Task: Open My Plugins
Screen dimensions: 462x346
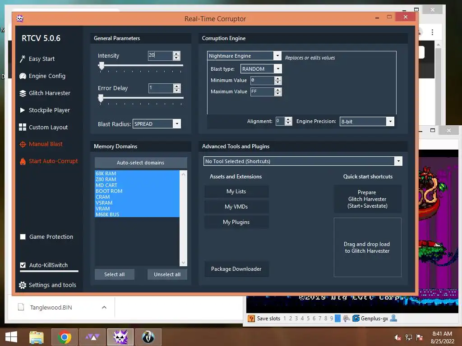Action: tap(236, 222)
